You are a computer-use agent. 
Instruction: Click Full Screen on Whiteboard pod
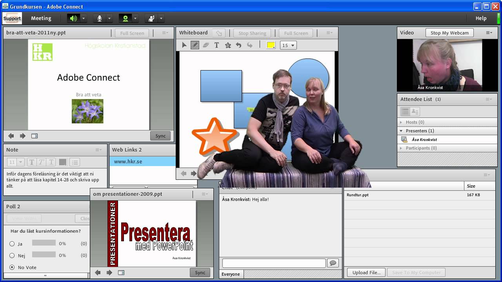[296, 33]
